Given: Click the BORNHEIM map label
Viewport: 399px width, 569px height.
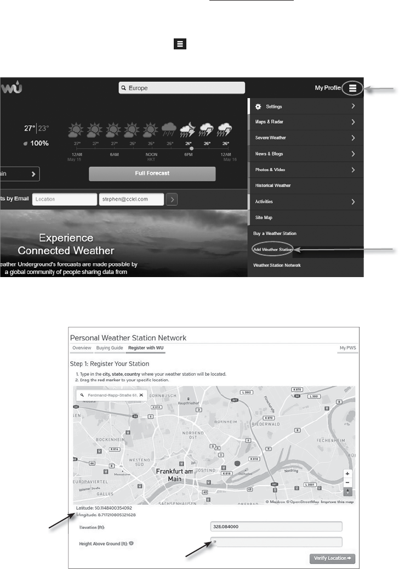Looking at the screenshot, I should [x=226, y=421].
